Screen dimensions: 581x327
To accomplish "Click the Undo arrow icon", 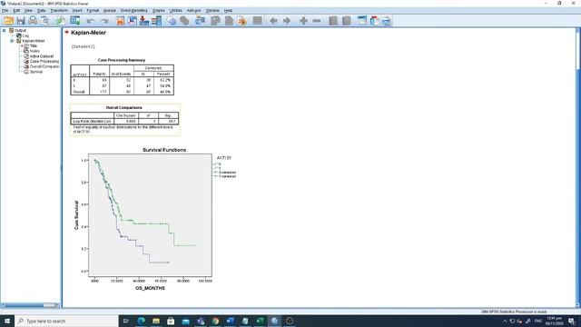I will [91, 21].
